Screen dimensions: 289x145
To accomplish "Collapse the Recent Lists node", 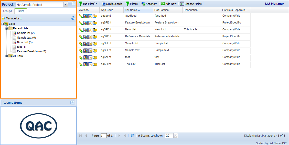I will (x=6, y=29).
